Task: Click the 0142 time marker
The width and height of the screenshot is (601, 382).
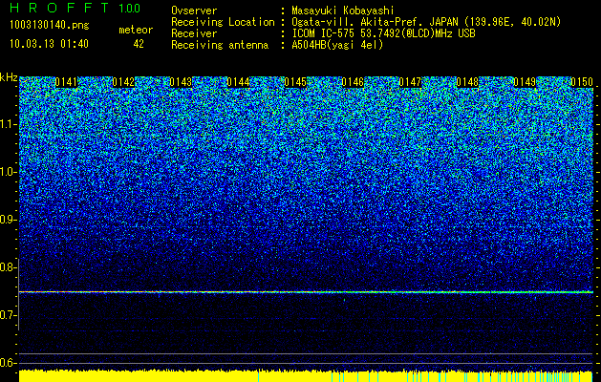Action: [123, 82]
